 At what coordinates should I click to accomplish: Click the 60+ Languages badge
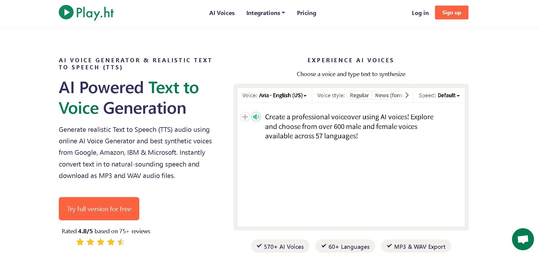345,246
